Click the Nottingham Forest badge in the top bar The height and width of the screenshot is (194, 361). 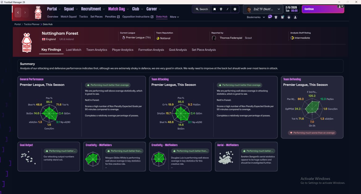pos(38,12)
